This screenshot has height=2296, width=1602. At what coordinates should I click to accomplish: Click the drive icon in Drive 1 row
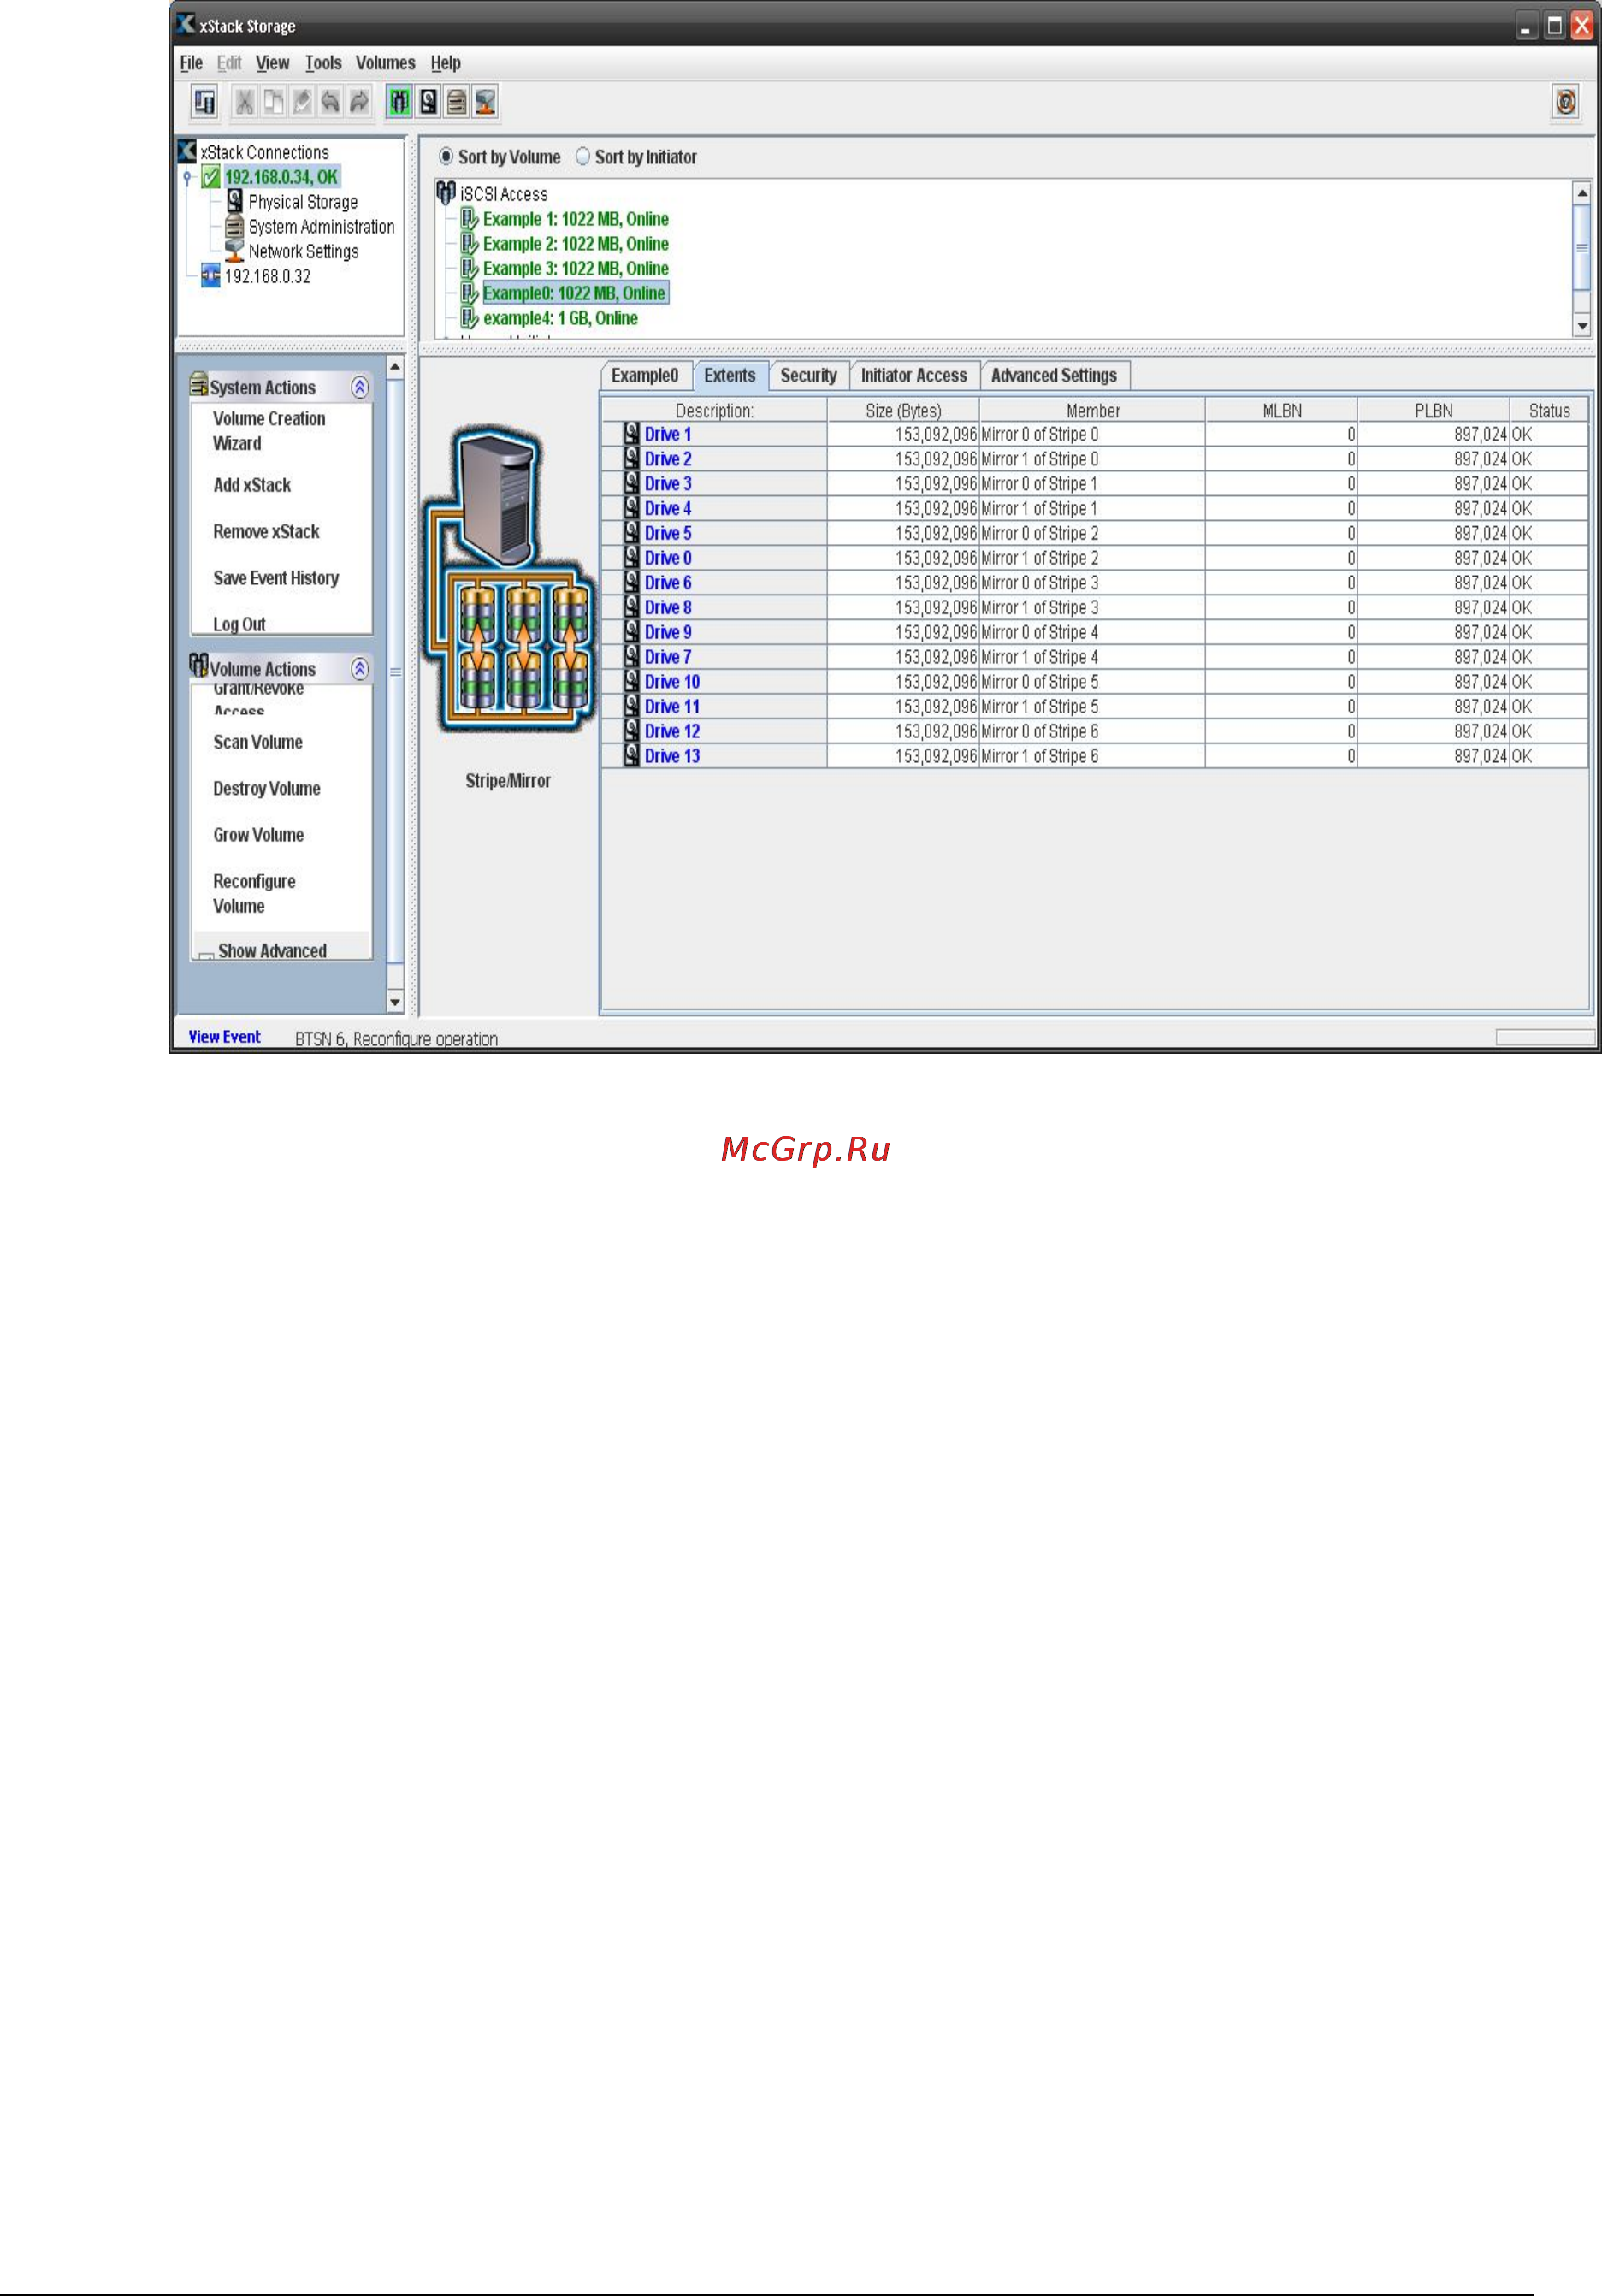point(632,434)
